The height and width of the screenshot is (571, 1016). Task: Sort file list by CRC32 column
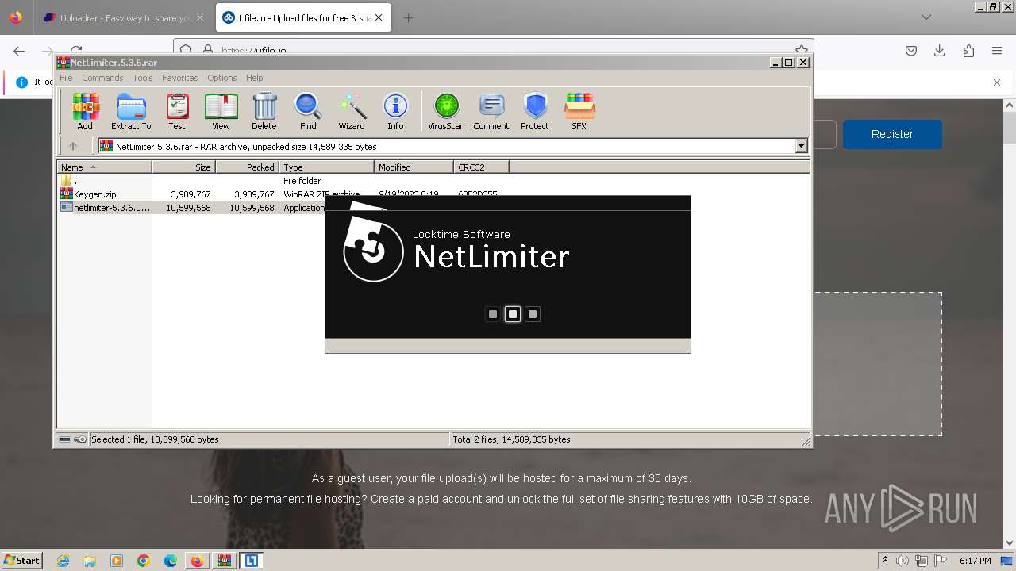click(x=482, y=167)
